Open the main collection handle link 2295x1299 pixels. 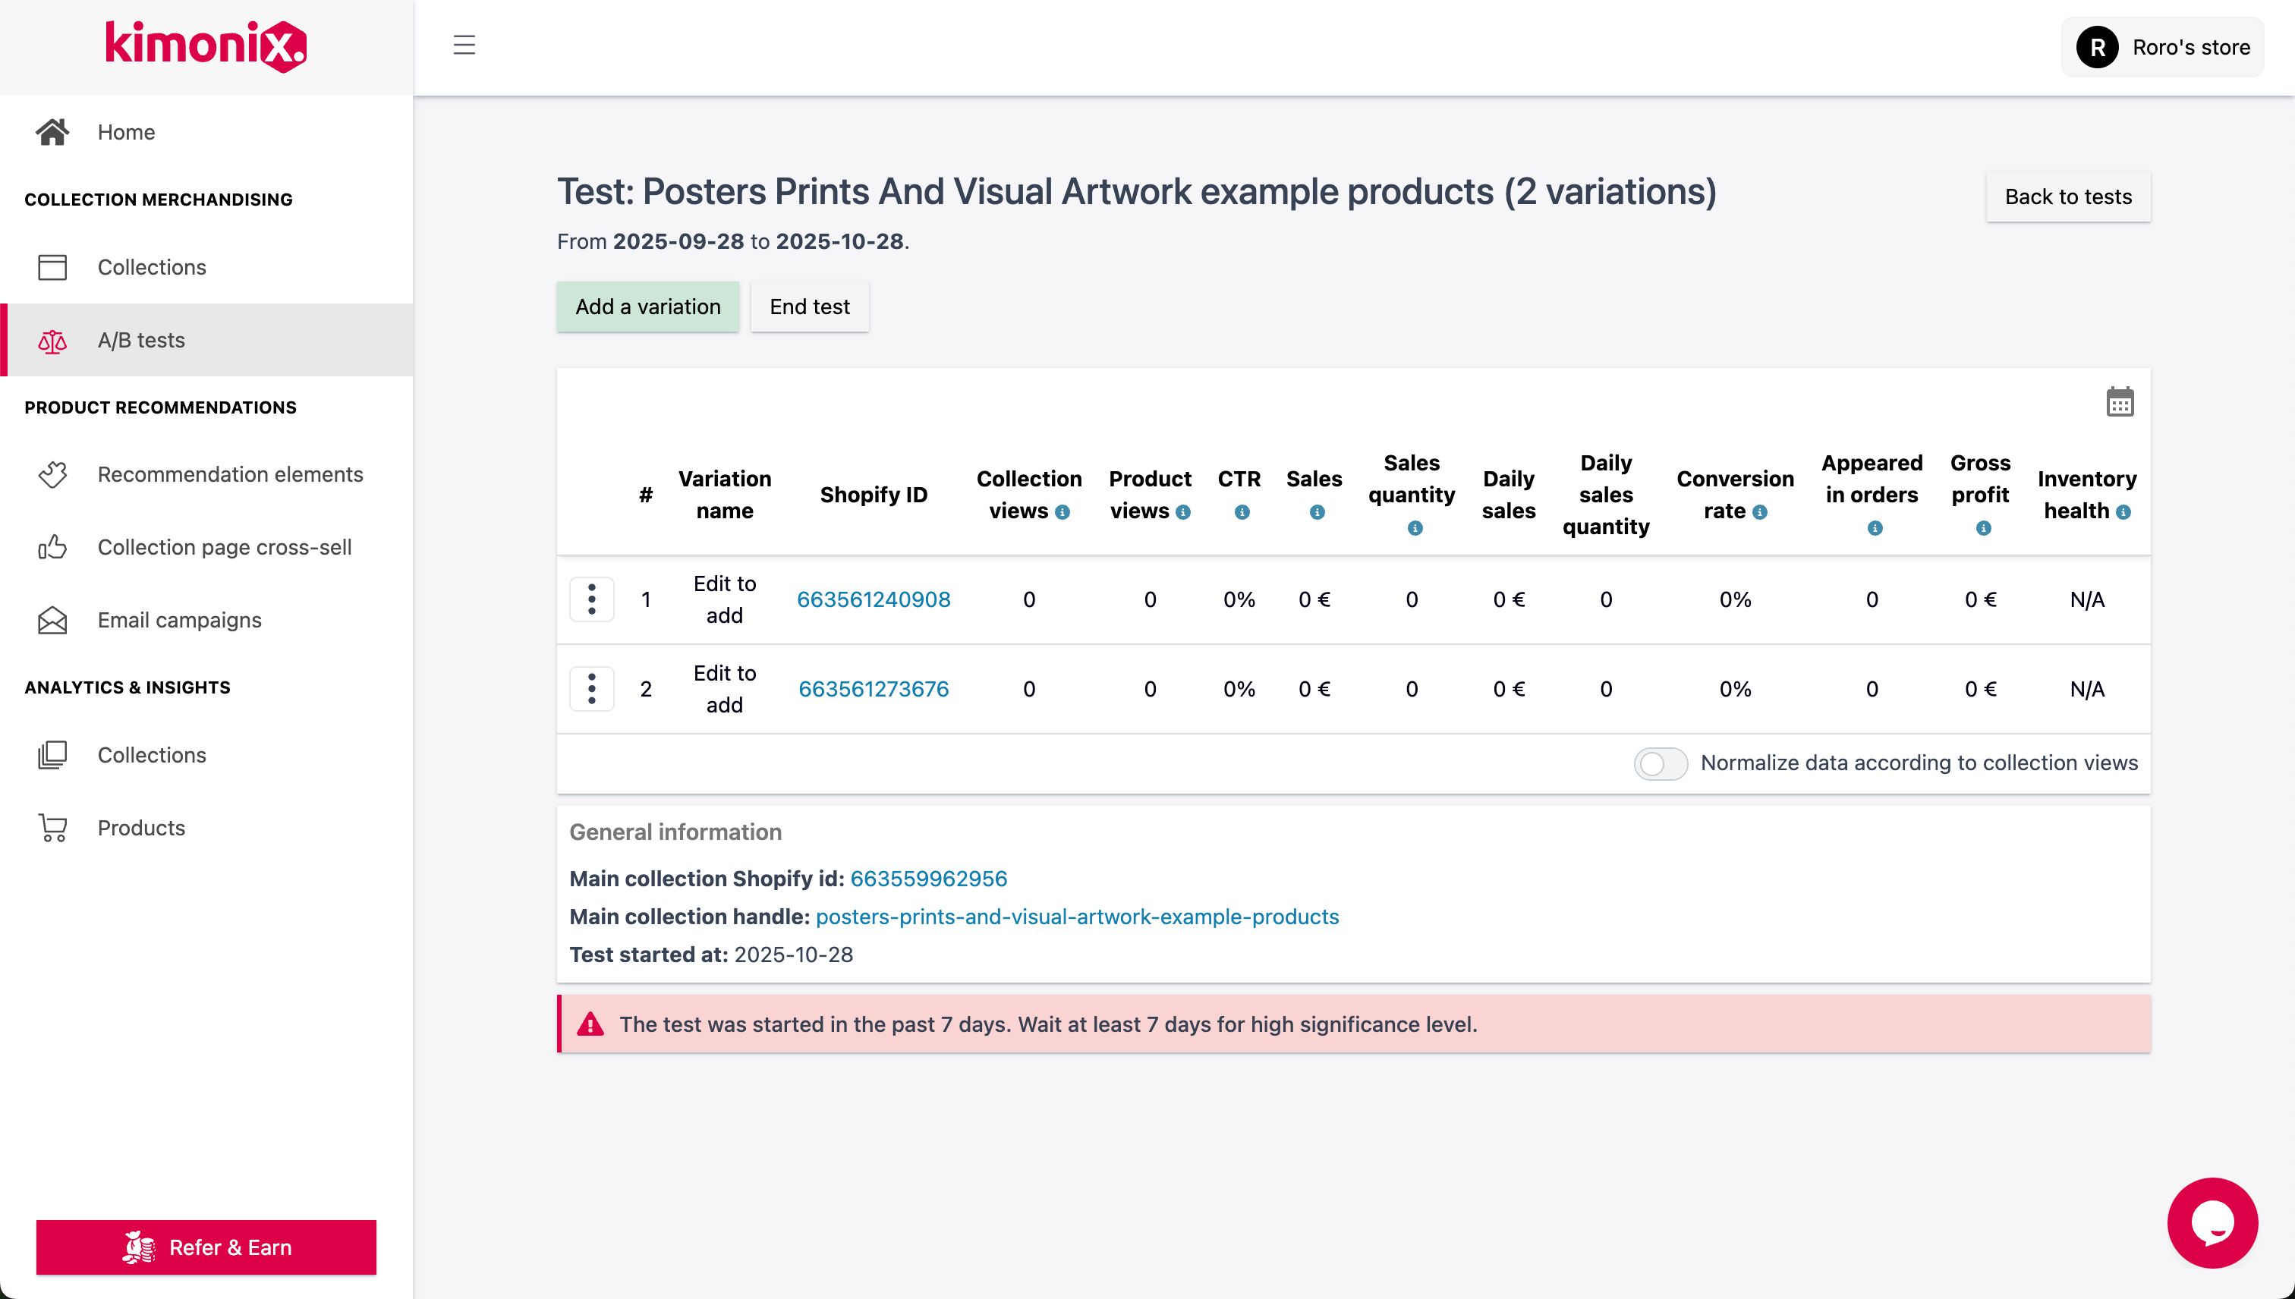pos(1077,917)
